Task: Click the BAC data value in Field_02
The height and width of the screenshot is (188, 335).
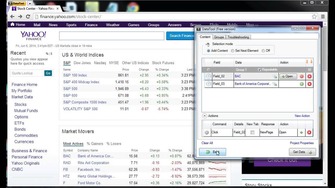Action: 238,76
